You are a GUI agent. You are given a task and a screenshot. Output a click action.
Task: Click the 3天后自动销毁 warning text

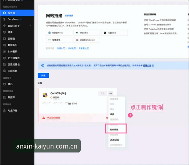click(x=53, y=118)
